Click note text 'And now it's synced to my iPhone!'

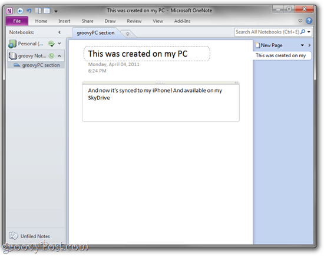click(130, 91)
